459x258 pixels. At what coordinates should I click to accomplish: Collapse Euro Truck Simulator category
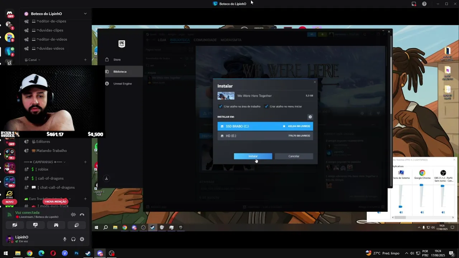point(47,199)
